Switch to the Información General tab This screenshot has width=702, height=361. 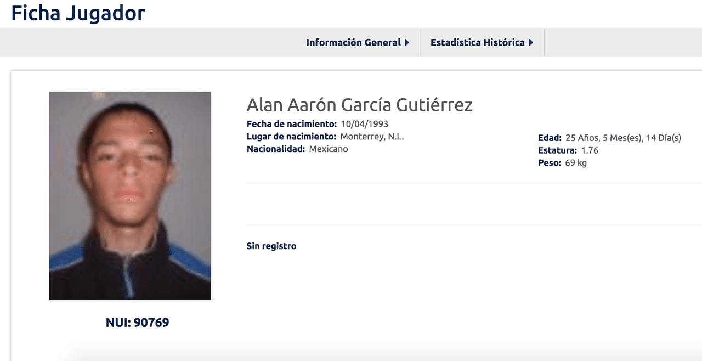point(354,42)
